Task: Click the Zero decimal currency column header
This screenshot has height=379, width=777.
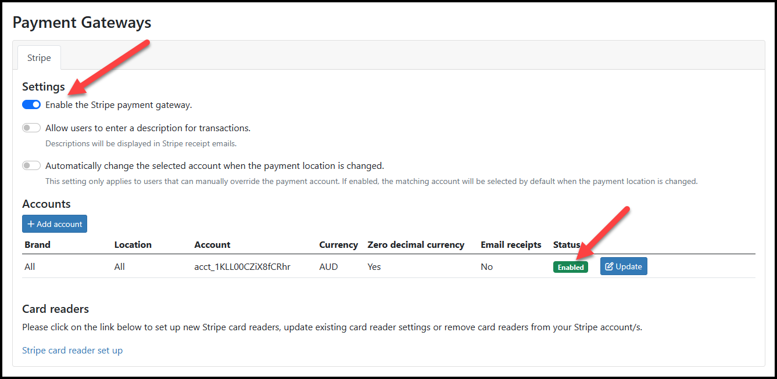Action: (x=416, y=245)
